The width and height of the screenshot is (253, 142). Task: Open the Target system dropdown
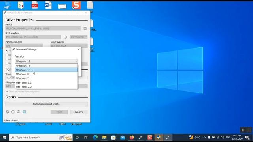pyautogui.click(x=69, y=46)
